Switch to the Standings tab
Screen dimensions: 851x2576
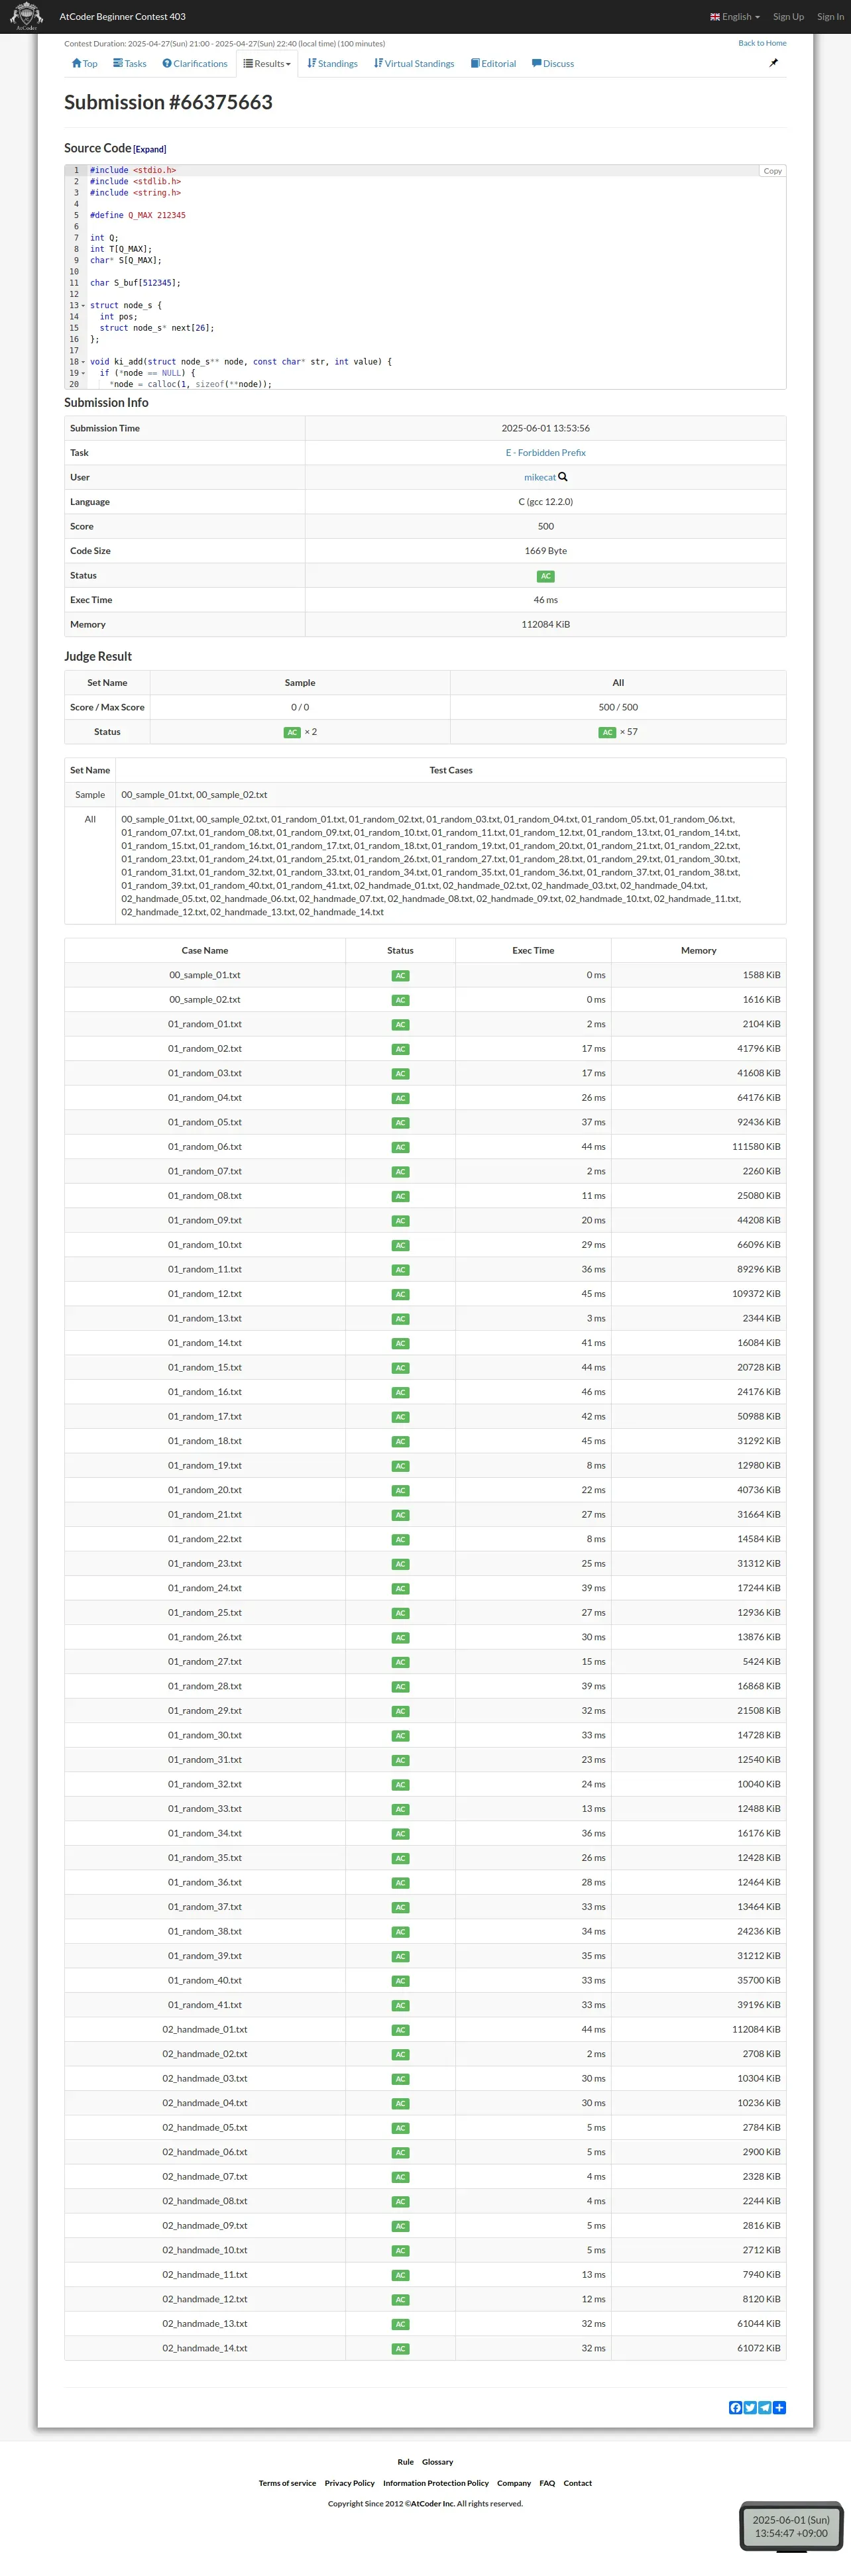click(x=332, y=64)
